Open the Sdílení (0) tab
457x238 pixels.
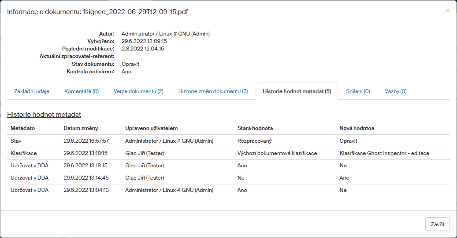[358, 91]
